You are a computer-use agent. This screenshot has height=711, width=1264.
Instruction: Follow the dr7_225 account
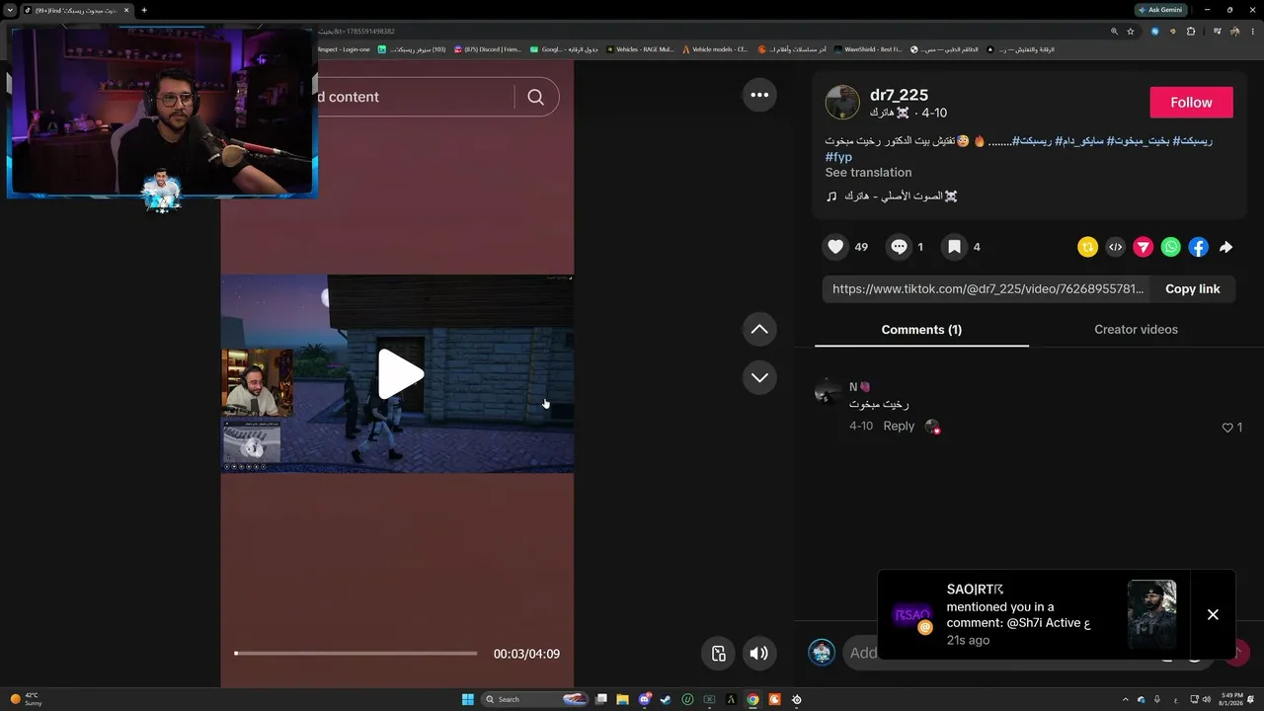(1191, 103)
